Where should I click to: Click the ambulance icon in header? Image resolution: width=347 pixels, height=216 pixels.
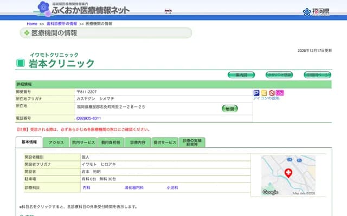(169, 11)
